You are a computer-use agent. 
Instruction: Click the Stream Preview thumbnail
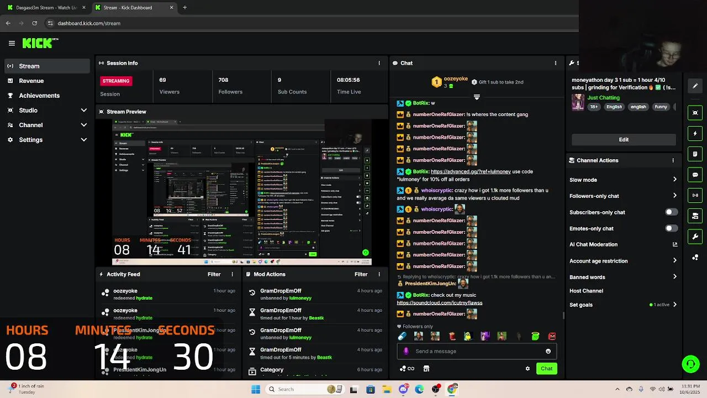coord(242,192)
